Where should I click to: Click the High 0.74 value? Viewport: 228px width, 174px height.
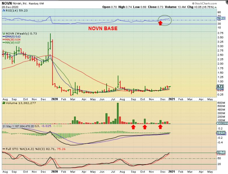click(x=125, y=7)
